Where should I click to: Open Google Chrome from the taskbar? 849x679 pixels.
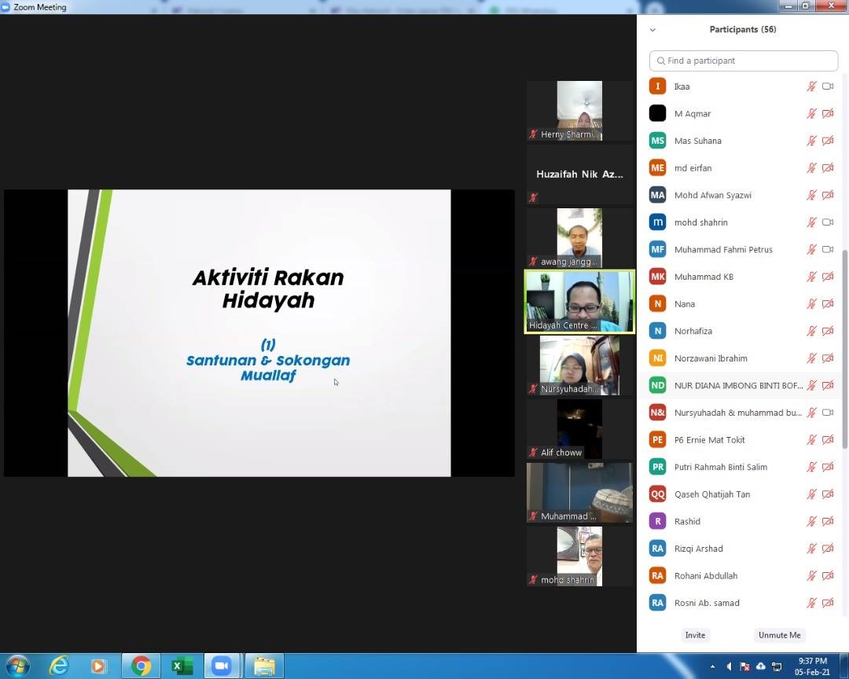[x=141, y=666]
